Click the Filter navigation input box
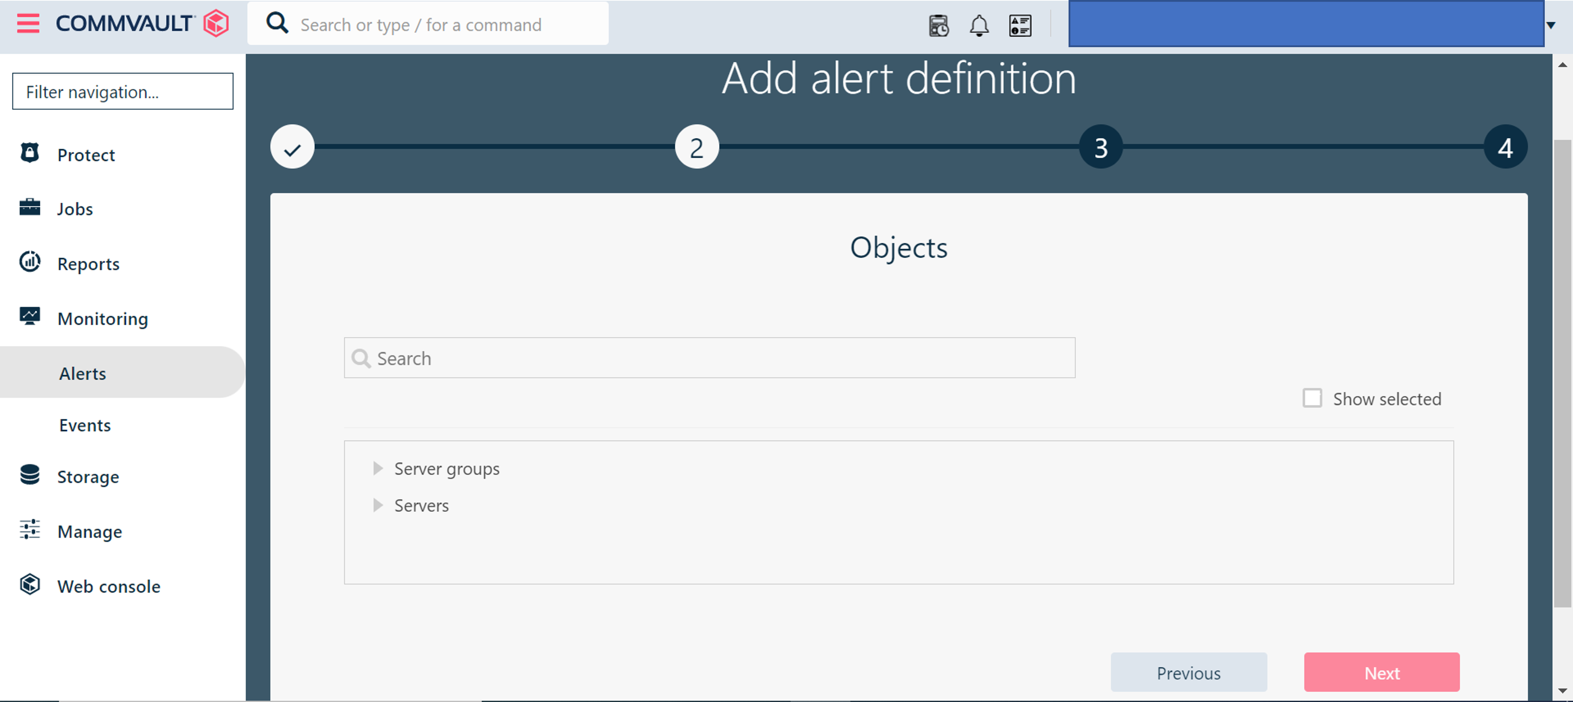The height and width of the screenshot is (702, 1573). [123, 91]
